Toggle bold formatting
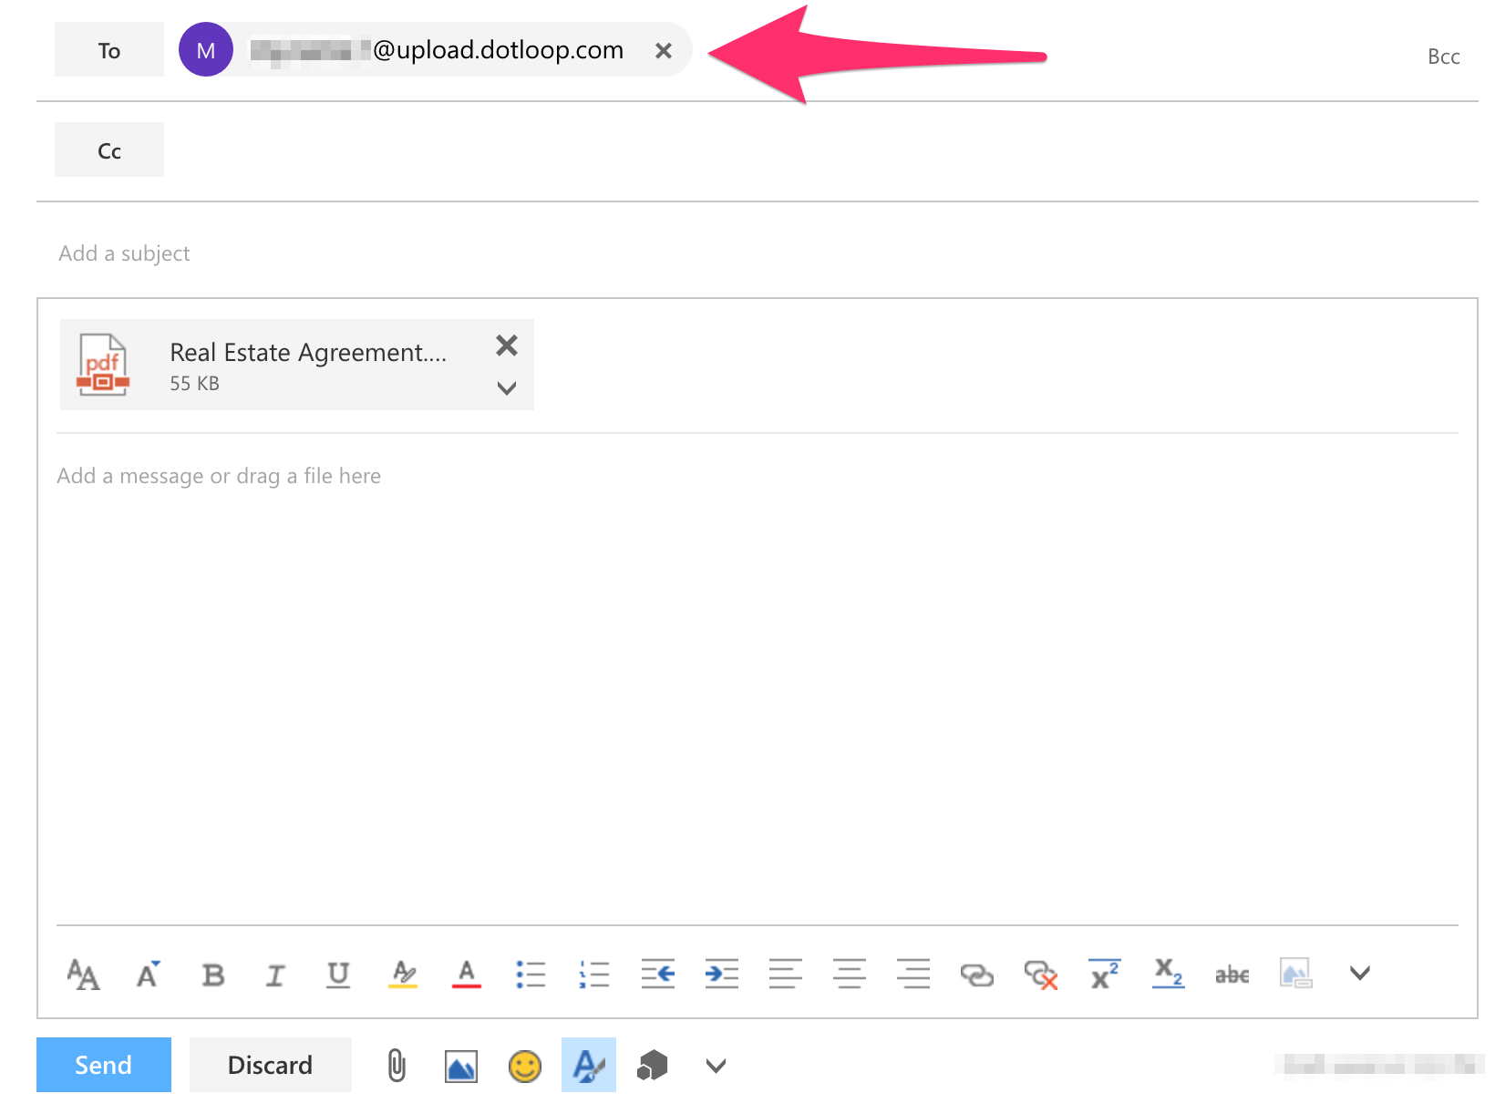This screenshot has width=1495, height=1114. [x=212, y=974]
